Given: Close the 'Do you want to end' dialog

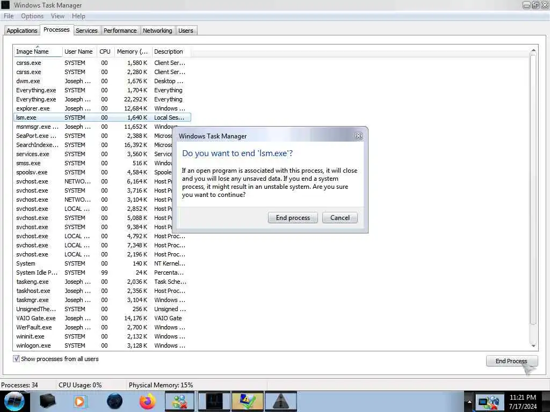Looking at the screenshot, I should [358, 136].
